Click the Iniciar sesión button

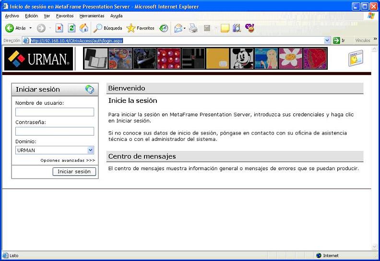[74, 172]
